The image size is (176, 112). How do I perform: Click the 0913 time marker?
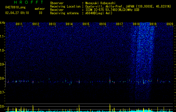pyautogui.click(x=52, y=24)
